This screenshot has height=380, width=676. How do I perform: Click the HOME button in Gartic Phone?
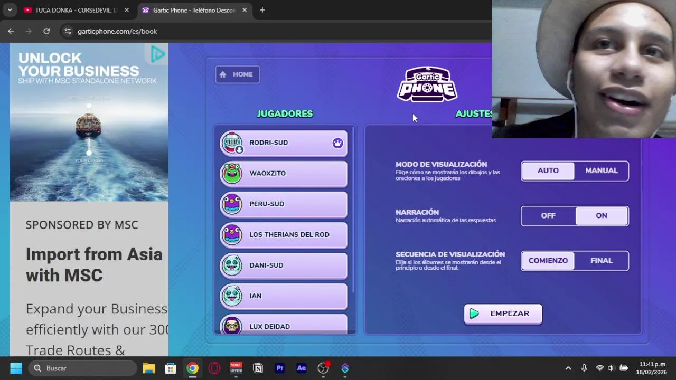tap(238, 74)
